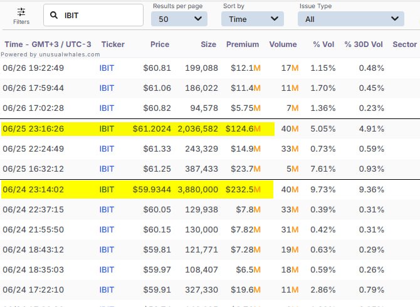Select the premium $14.9M

click(x=246, y=149)
